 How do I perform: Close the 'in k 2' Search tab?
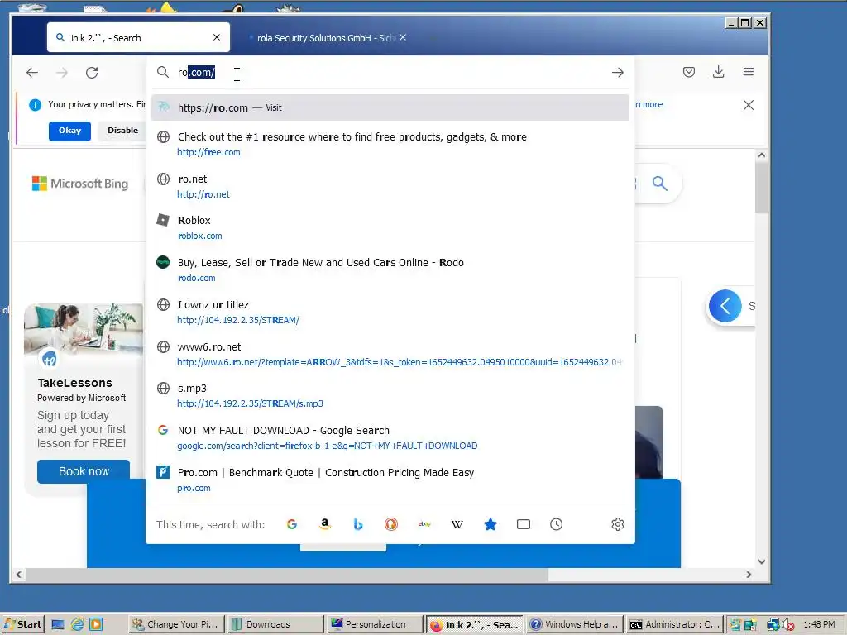click(x=217, y=37)
